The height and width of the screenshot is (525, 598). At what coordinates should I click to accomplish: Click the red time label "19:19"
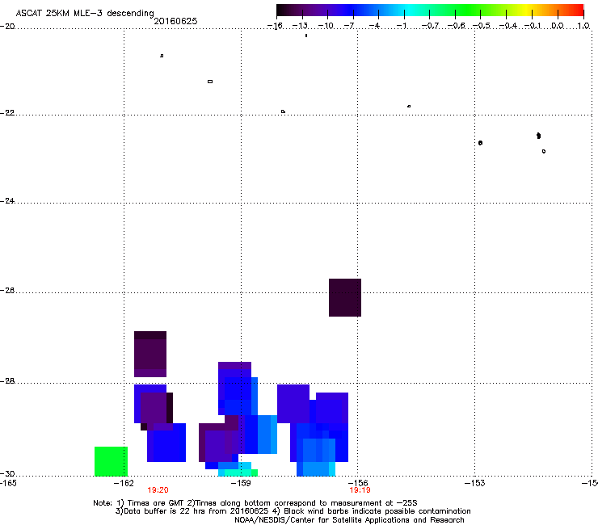(x=360, y=490)
